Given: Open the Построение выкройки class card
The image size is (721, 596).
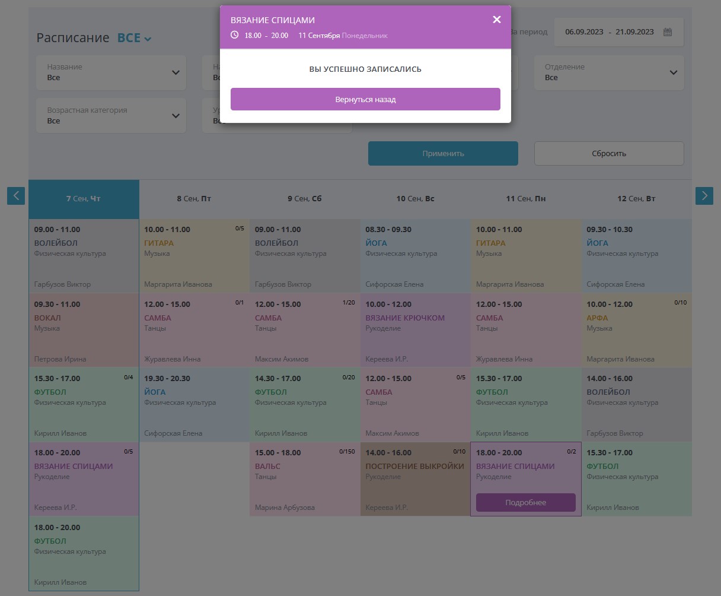Looking at the screenshot, I should click(415, 479).
